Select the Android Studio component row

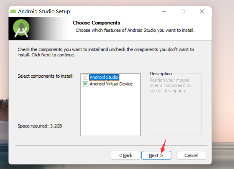pos(104,77)
